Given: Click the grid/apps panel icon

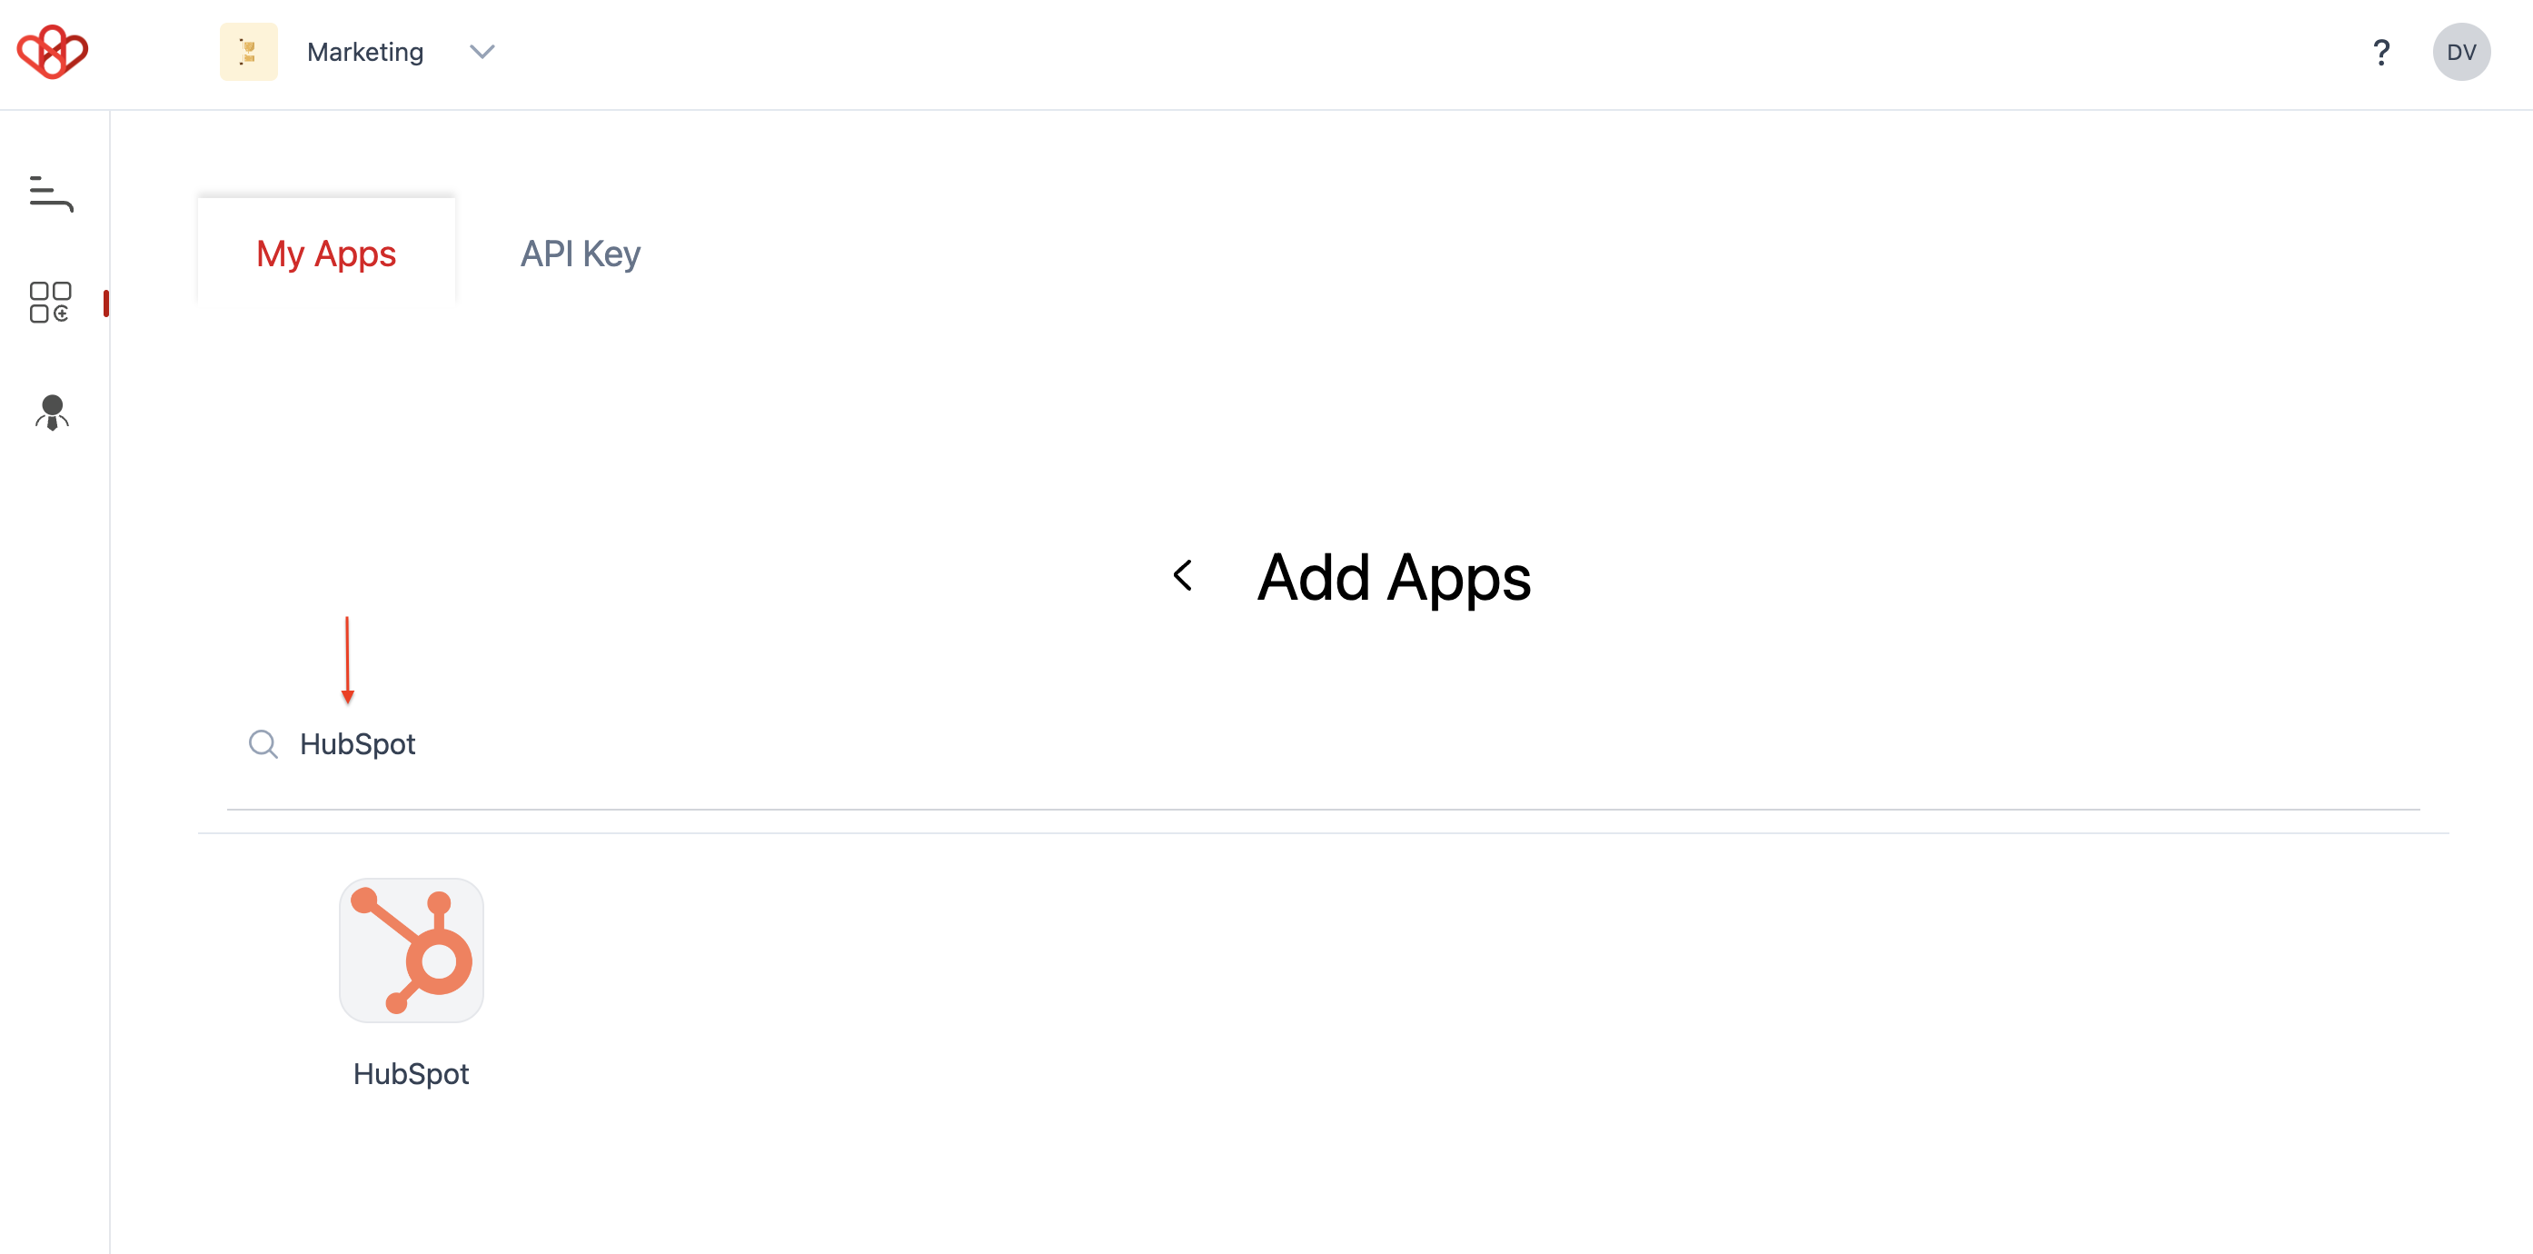Looking at the screenshot, I should pos(50,304).
